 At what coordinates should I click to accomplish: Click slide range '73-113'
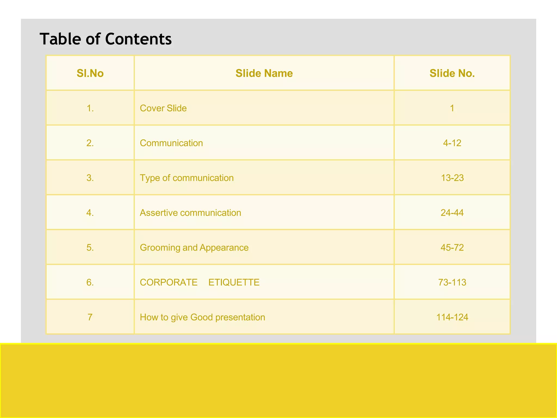point(452,282)
